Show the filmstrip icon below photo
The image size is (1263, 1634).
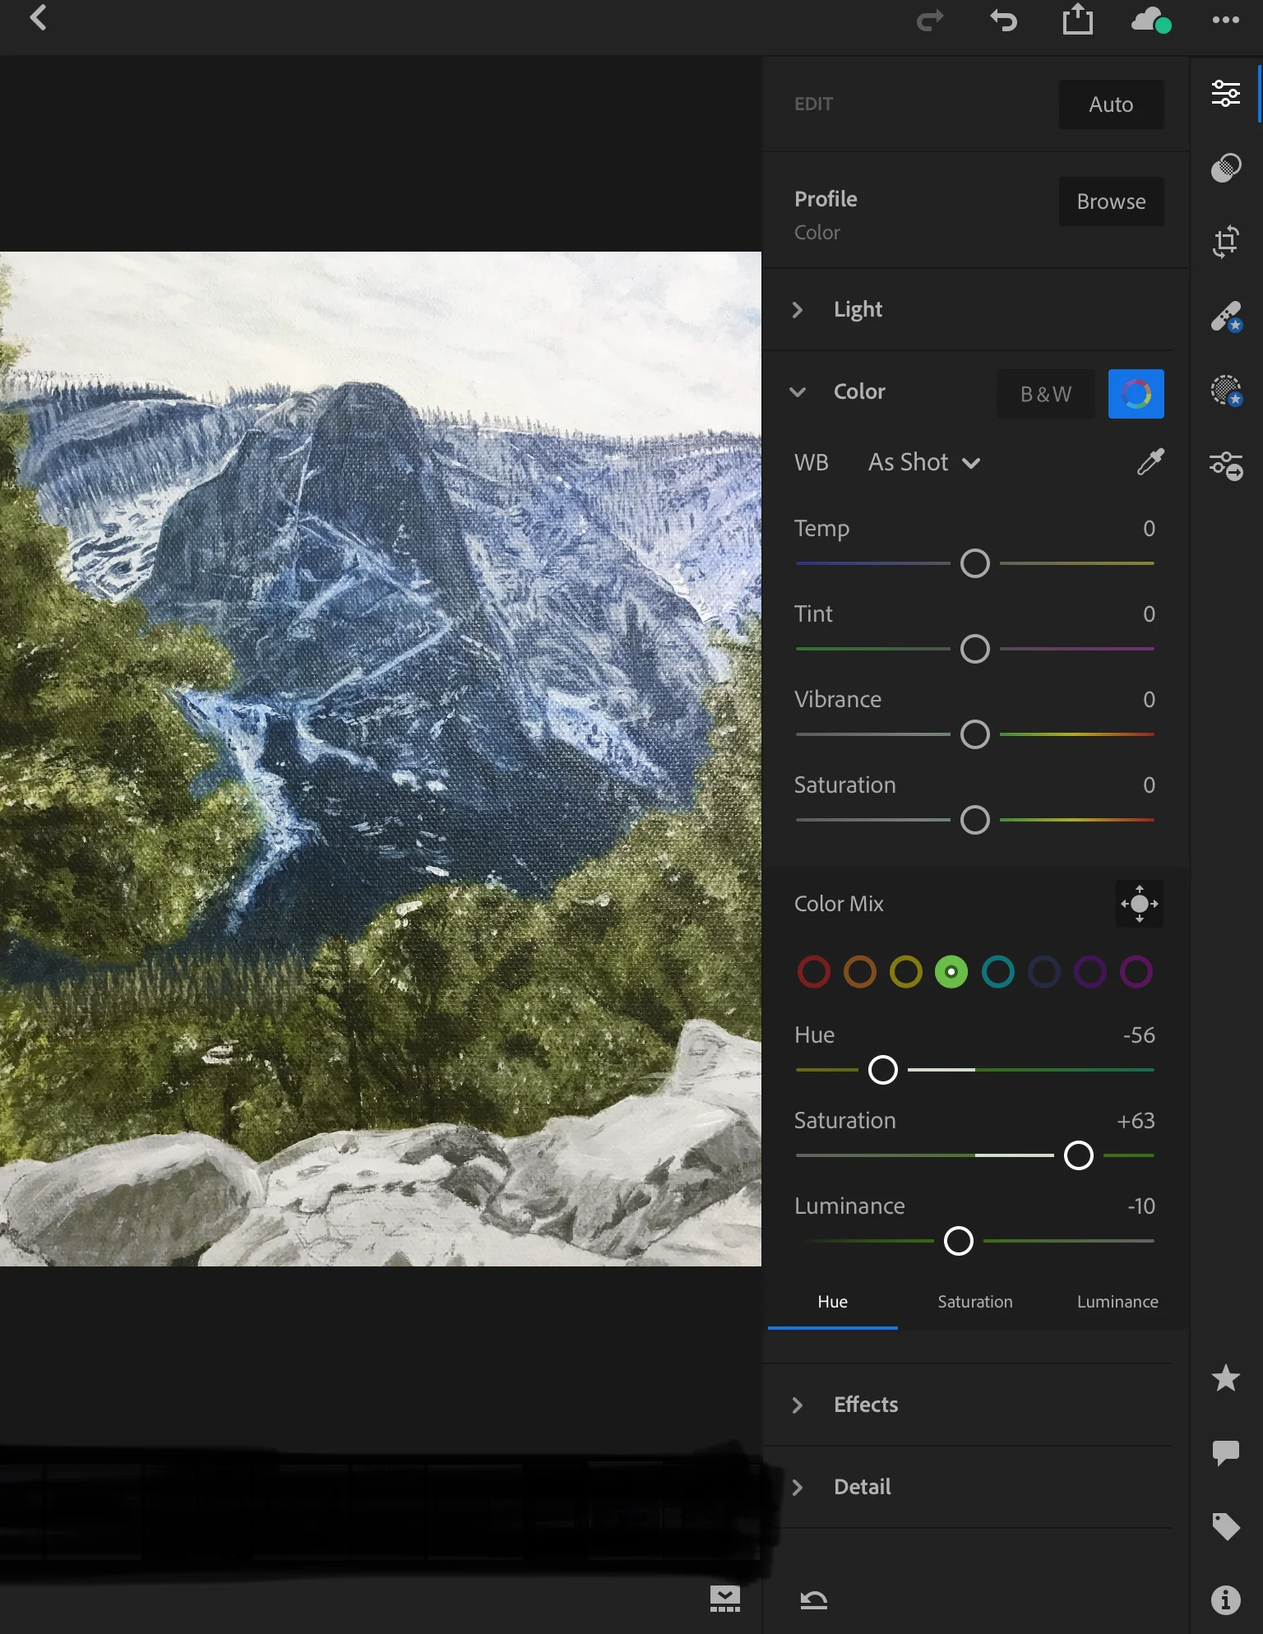724,1599
